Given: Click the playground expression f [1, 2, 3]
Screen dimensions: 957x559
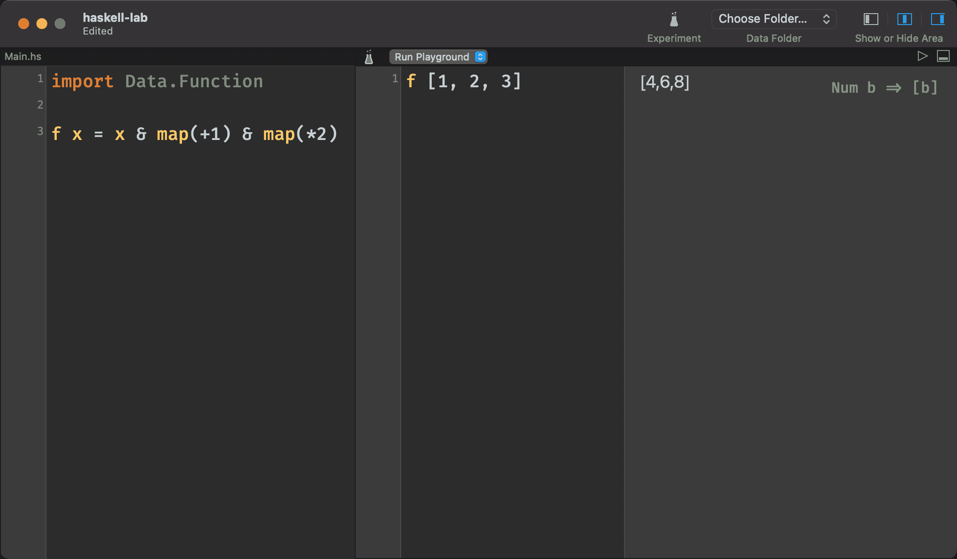Looking at the screenshot, I should pyautogui.click(x=463, y=81).
